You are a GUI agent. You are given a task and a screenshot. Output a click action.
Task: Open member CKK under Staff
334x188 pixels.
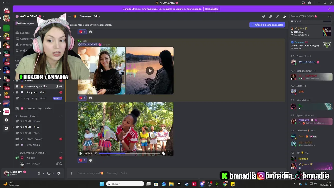pos(311,92)
